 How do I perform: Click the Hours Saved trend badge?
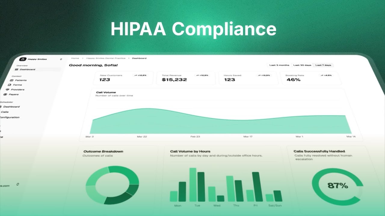pyautogui.click(x=264, y=75)
